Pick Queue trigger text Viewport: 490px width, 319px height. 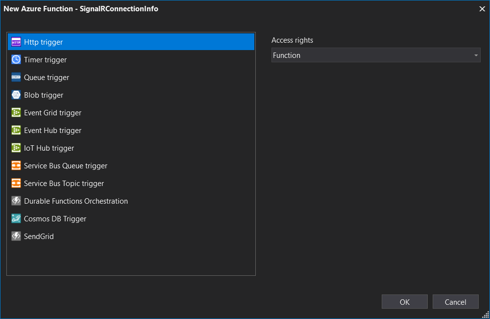(47, 78)
